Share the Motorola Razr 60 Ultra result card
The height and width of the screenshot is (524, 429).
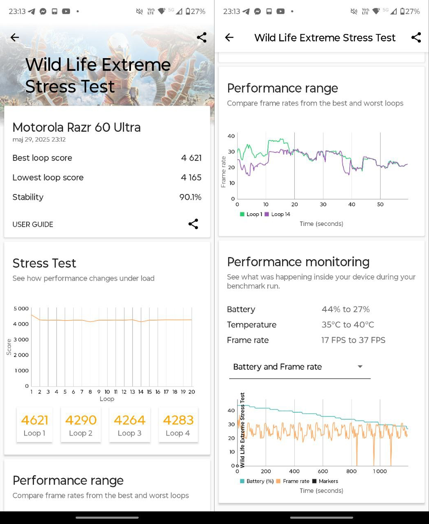[x=193, y=224]
